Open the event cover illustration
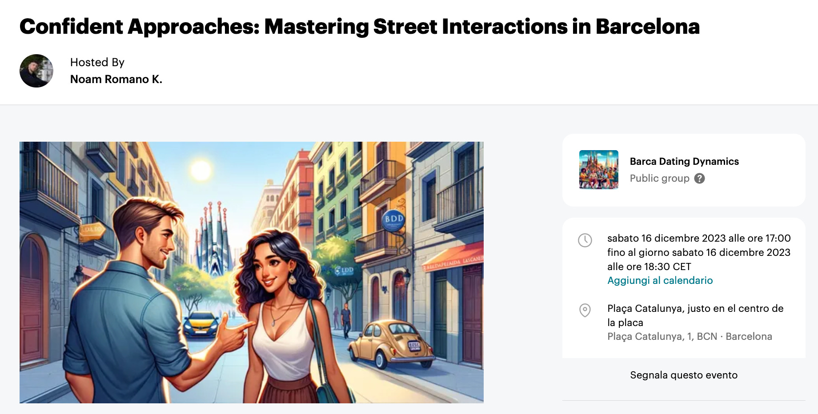 [252, 272]
